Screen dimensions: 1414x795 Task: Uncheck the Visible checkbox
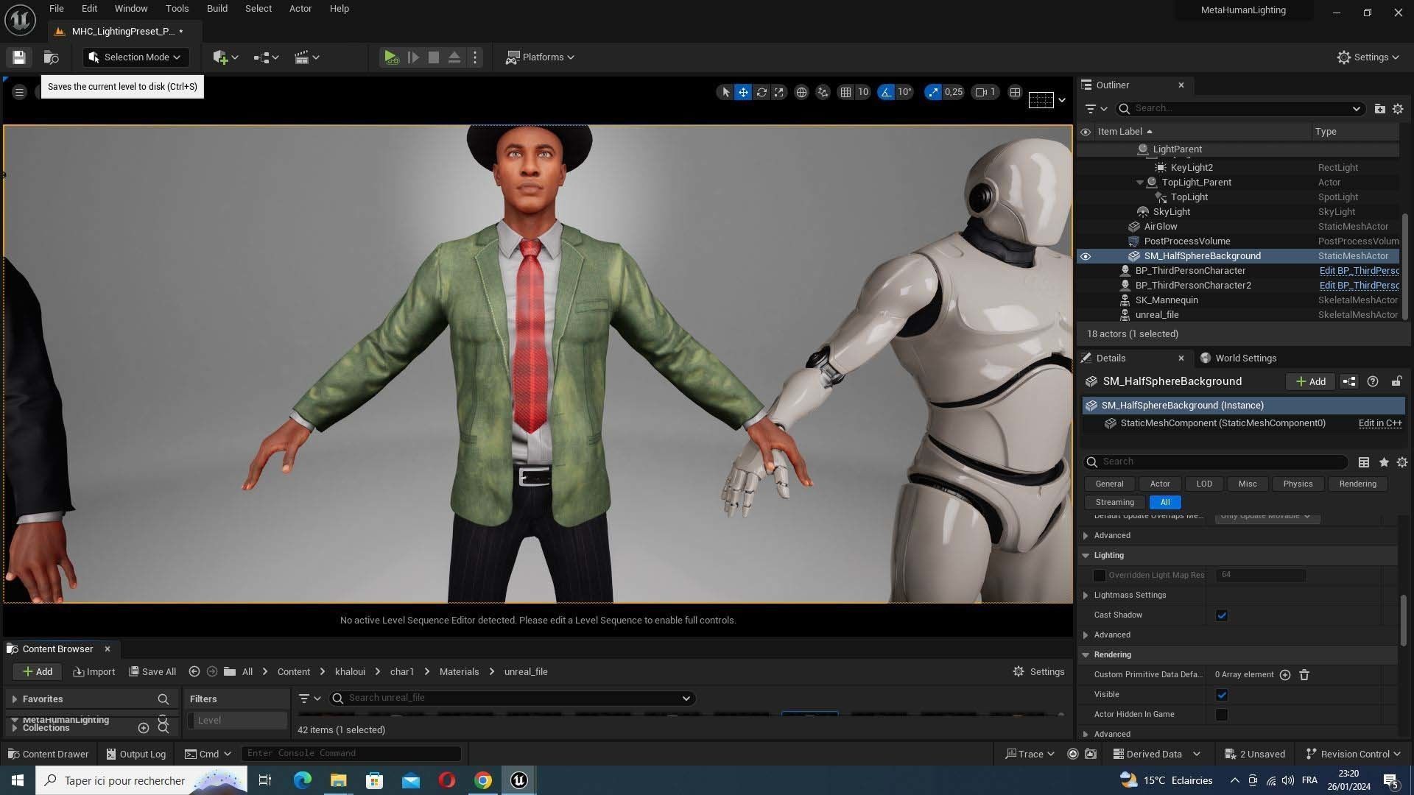[1222, 695]
